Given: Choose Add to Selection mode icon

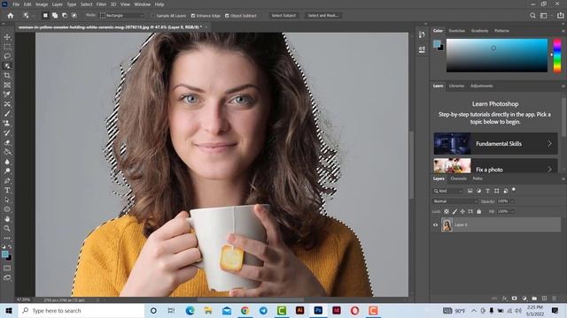Looking at the screenshot, I should (55, 16).
